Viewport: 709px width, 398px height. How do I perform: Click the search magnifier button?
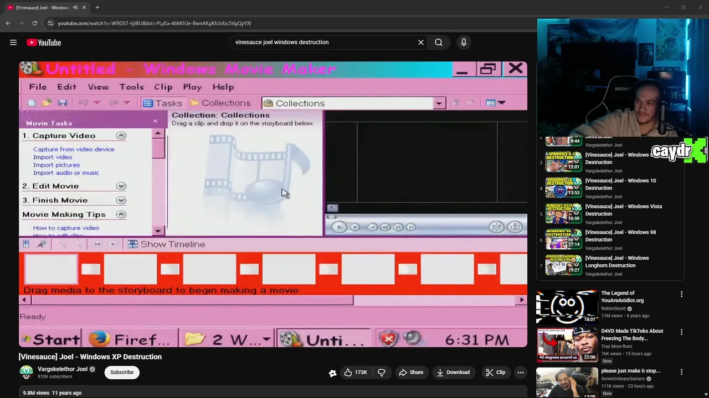439,42
